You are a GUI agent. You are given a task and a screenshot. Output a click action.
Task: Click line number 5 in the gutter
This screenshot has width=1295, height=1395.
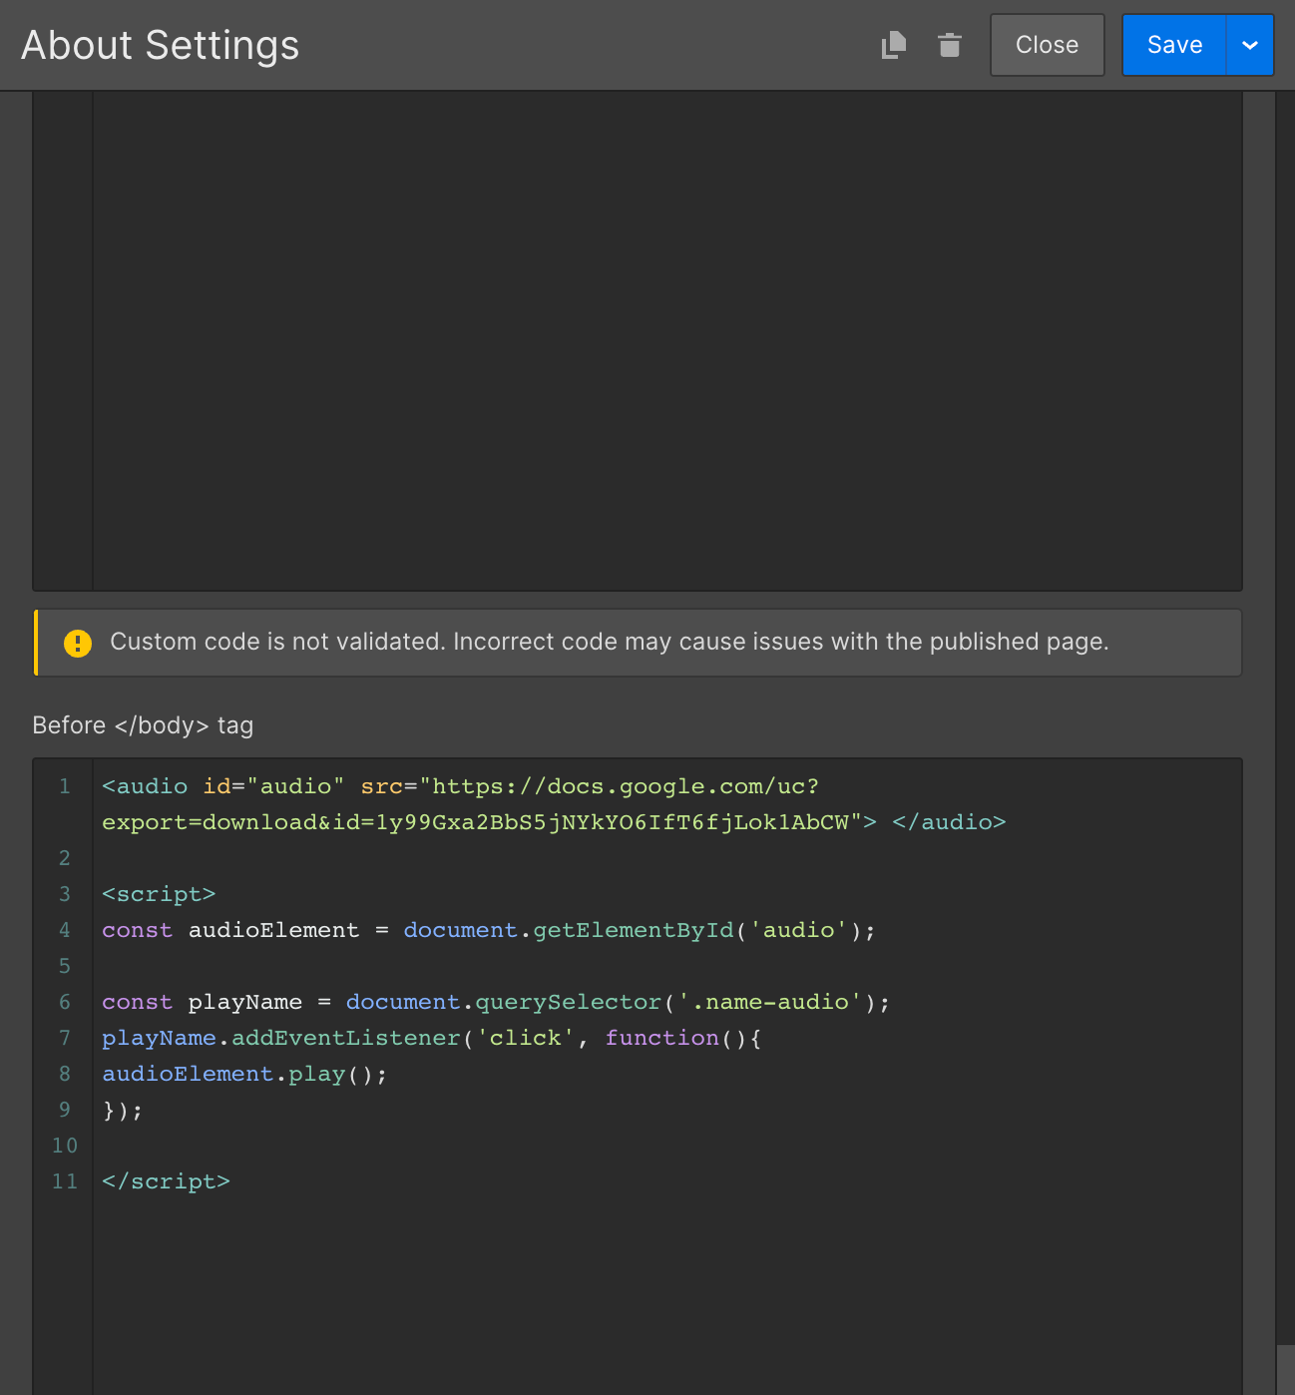tap(65, 966)
